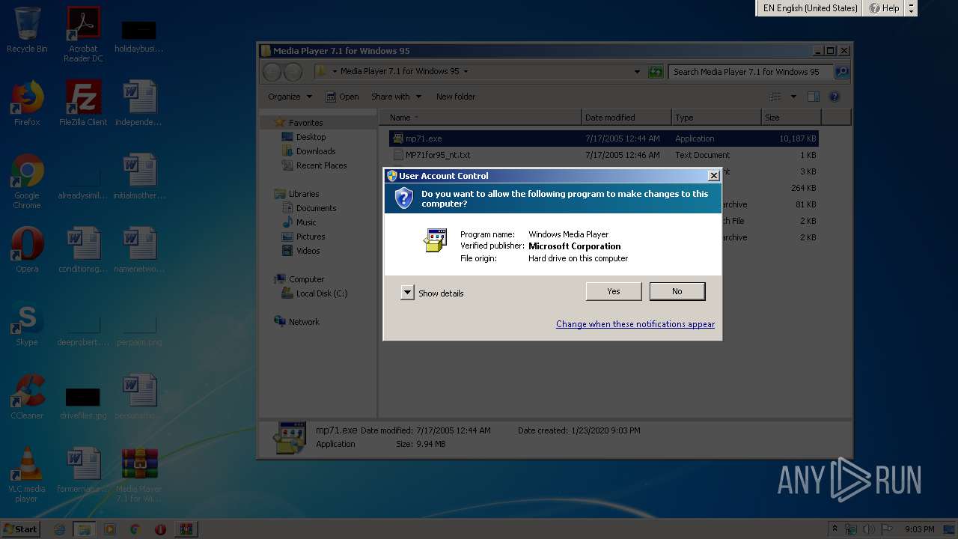Click New folder in Explorer toolbar
The image size is (958, 539).
(x=456, y=97)
